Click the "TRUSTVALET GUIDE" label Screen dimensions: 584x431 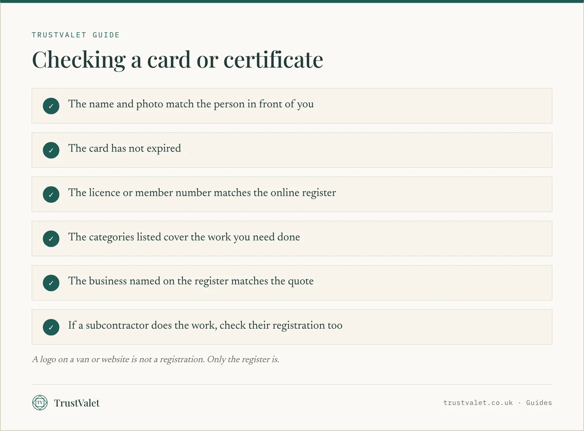point(76,35)
